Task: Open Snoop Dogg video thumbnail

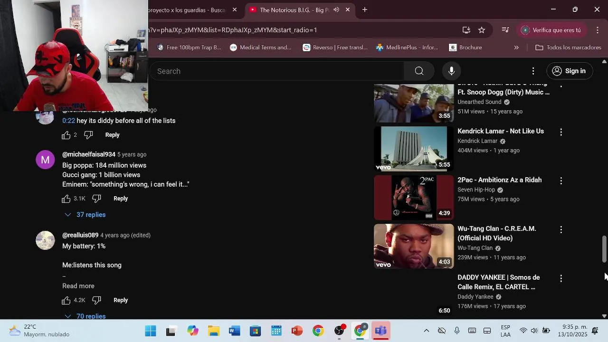Action: 413,103
